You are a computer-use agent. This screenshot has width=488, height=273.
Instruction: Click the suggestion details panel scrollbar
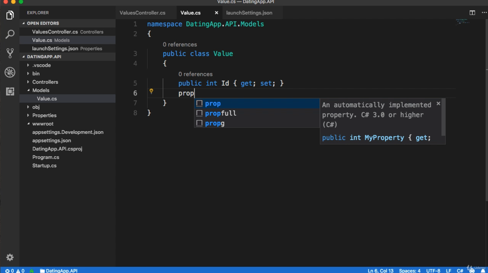coord(443,117)
